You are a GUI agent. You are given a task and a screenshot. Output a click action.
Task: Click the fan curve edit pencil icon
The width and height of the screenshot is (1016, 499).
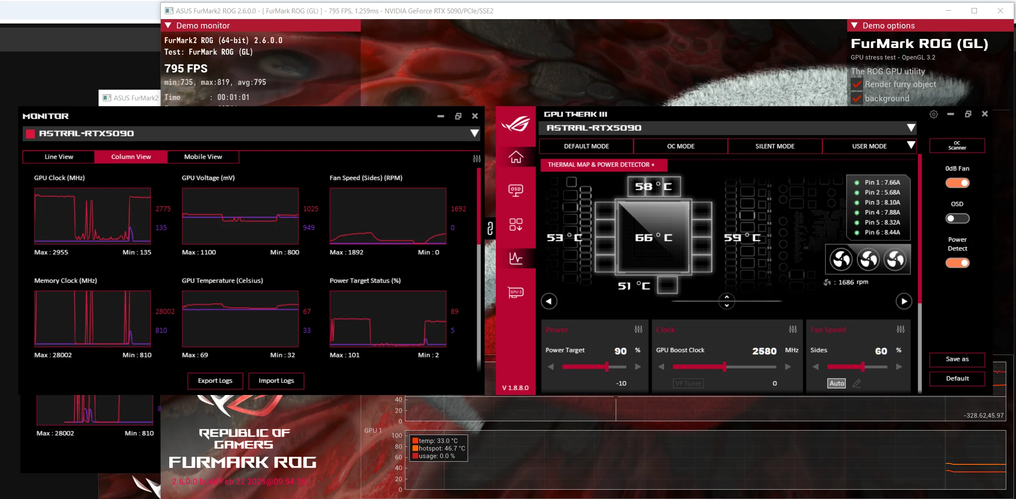pos(857,383)
